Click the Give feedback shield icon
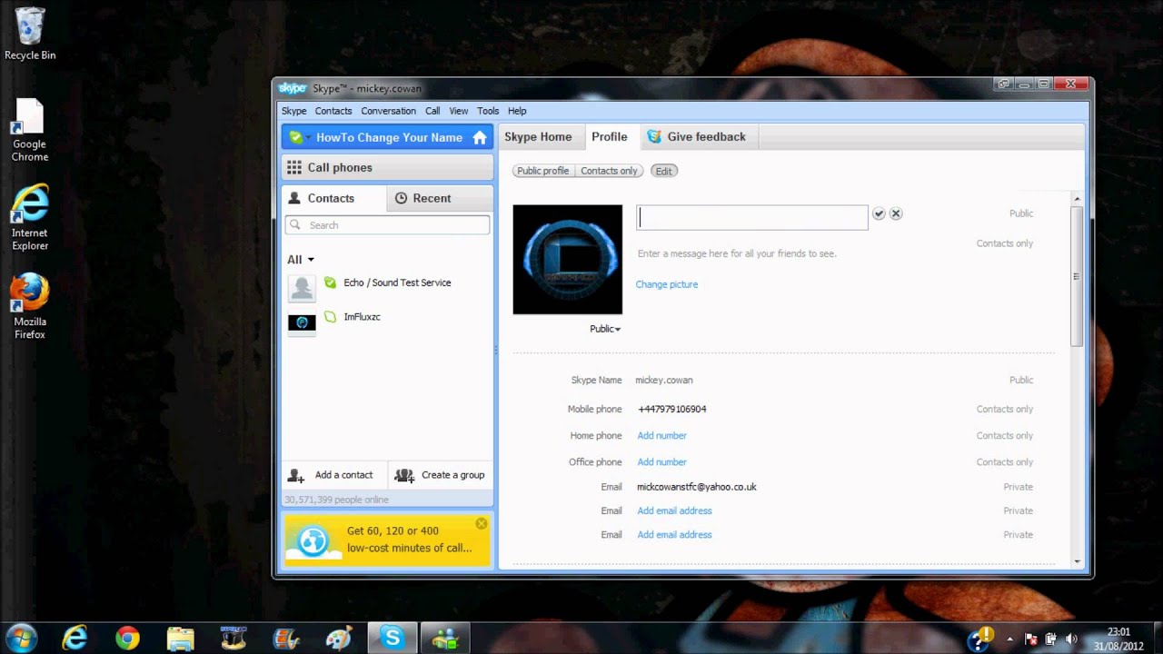This screenshot has height=654, width=1163. (x=653, y=136)
